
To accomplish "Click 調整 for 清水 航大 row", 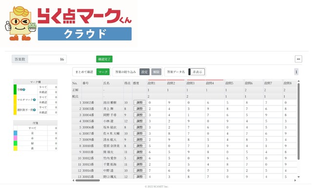I will [139, 140].
